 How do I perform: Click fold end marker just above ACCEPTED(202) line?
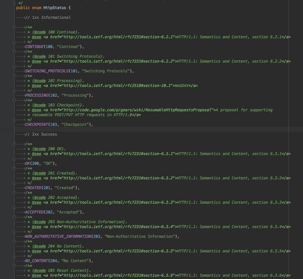tap(14, 207)
